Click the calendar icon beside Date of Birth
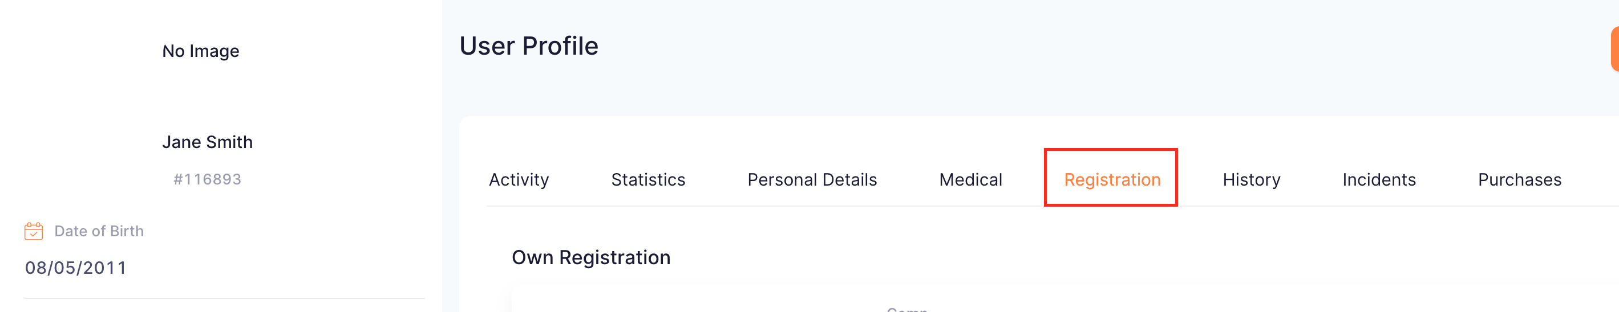 (x=33, y=231)
